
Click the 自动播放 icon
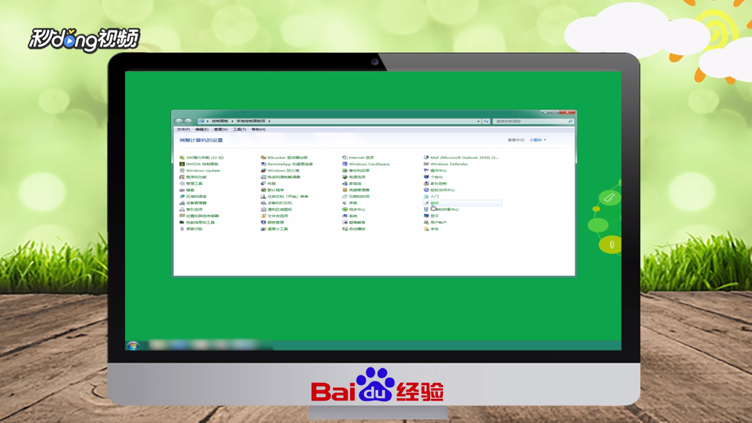pos(345,229)
